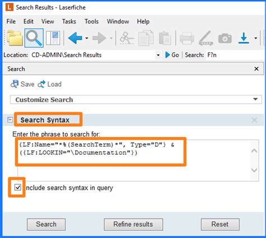Click the Go button label
The width and height of the screenshot is (266, 238).
click(x=175, y=55)
